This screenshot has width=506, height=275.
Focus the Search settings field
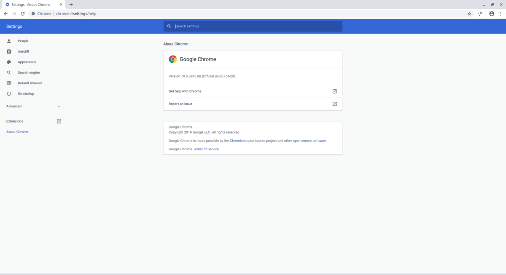click(x=253, y=26)
